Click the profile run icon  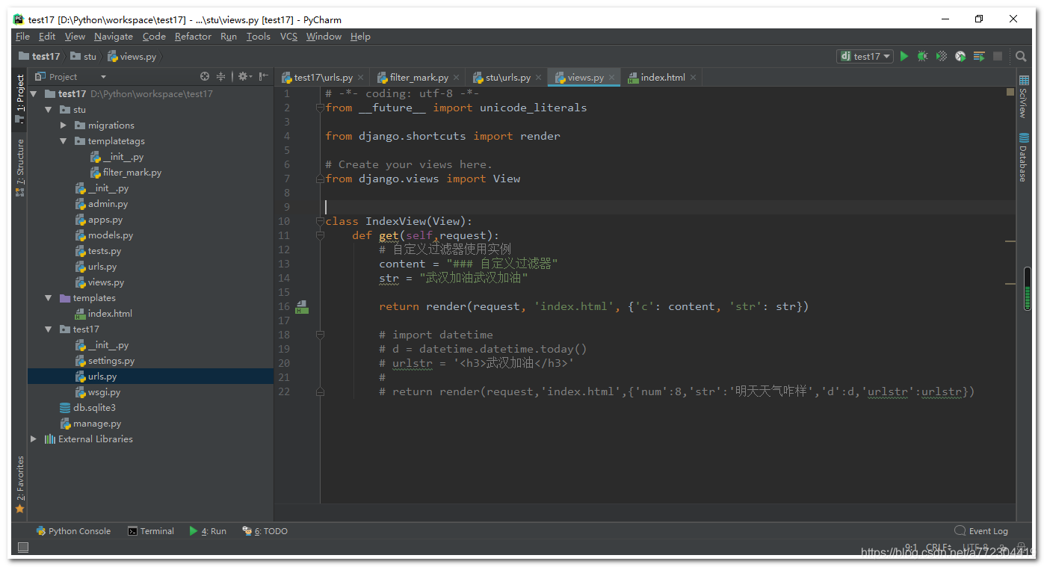[960, 56]
